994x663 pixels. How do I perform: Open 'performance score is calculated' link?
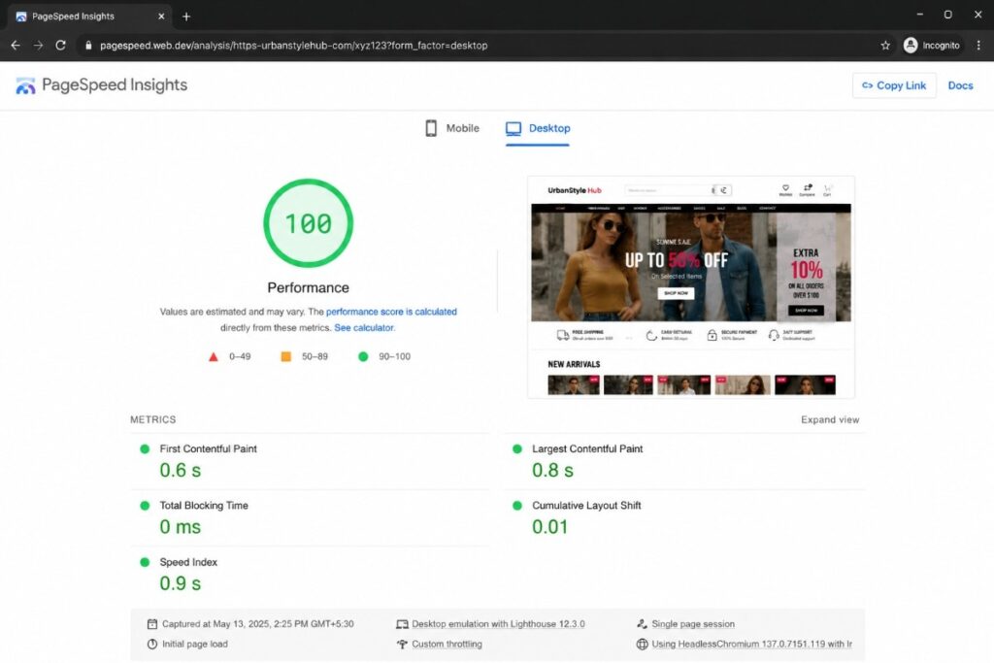391,312
